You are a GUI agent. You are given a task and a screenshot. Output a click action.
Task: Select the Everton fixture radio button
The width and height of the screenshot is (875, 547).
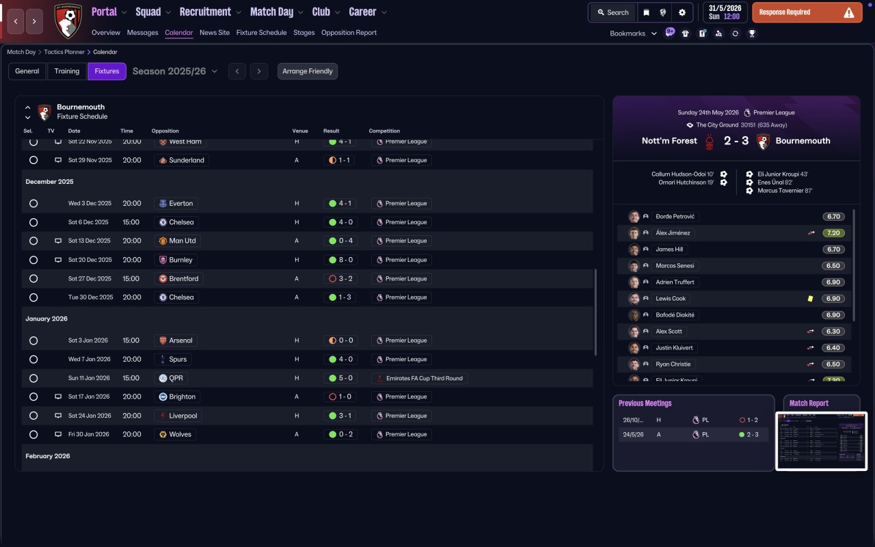click(33, 203)
